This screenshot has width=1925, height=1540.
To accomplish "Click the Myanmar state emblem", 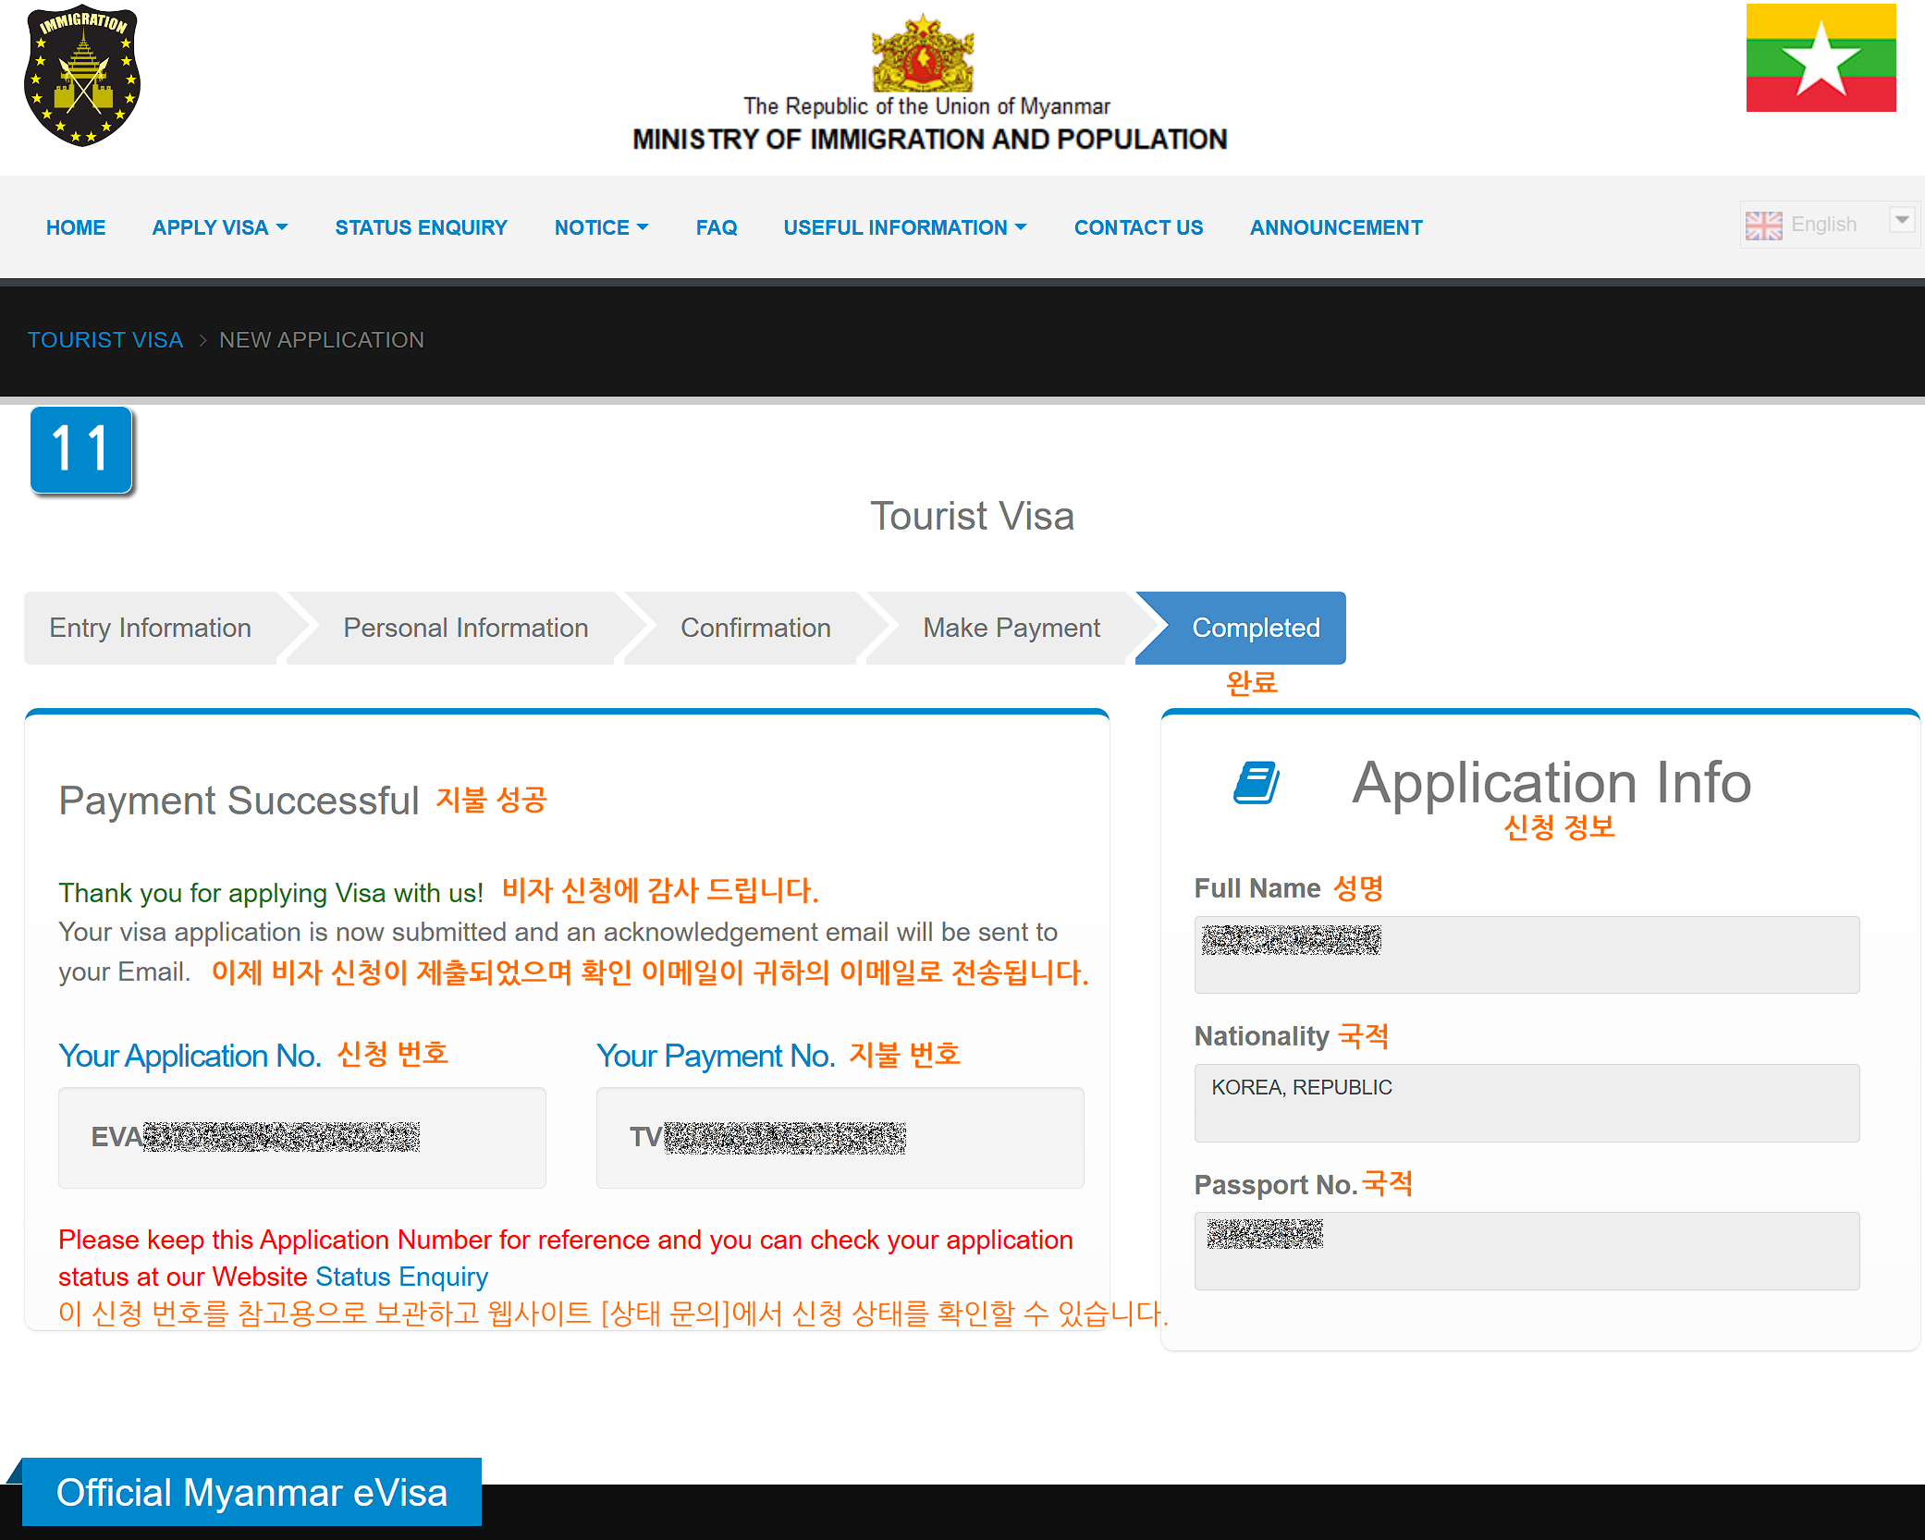I will pyautogui.click(x=923, y=54).
